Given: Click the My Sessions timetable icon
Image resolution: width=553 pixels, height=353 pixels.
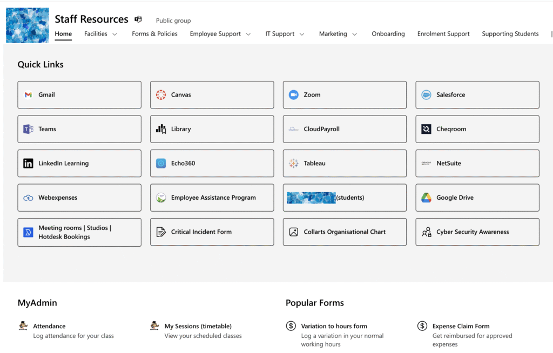Looking at the screenshot, I should tap(154, 325).
